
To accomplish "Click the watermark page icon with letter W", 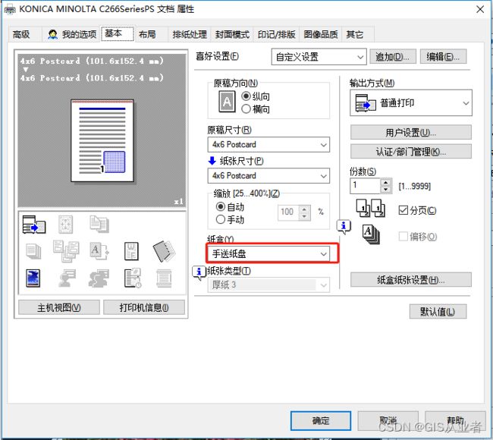I will 131,251.
